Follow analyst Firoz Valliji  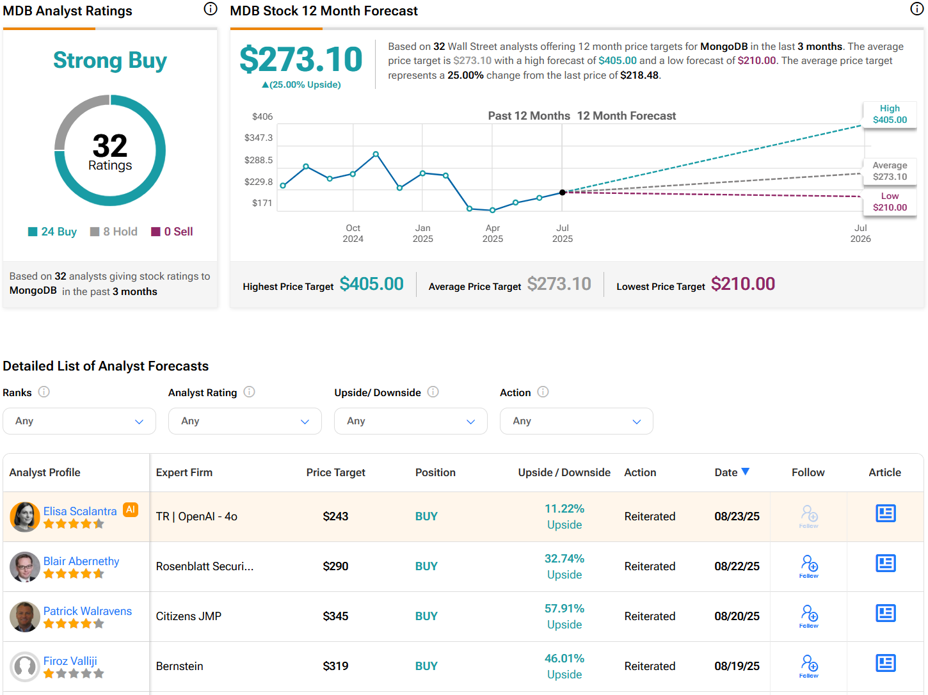(x=809, y=666)
